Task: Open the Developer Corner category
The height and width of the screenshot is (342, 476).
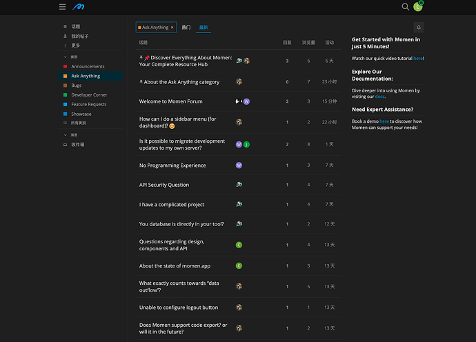Action: [90, 94]
